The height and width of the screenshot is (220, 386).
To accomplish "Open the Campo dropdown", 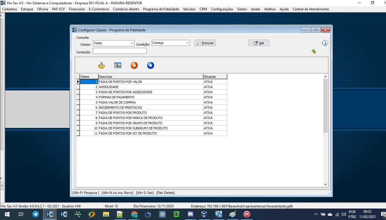I will (132, 43).
